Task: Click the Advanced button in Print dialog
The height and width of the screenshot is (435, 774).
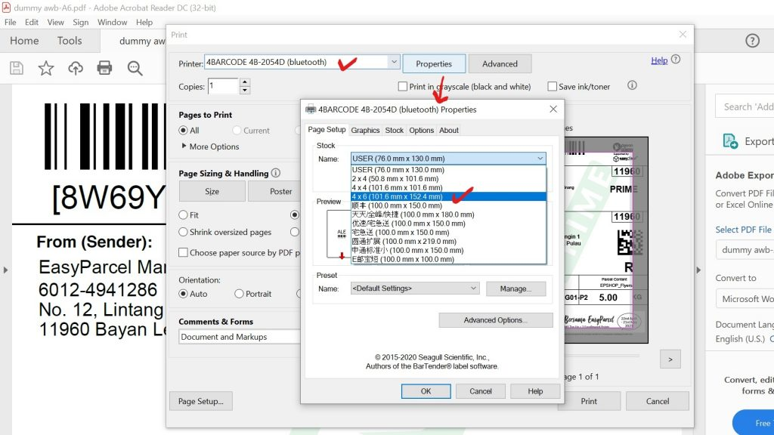Action: 500,63
